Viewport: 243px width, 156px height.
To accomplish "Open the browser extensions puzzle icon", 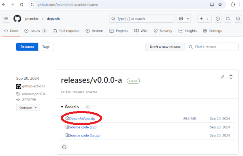I will pos(232,4).
